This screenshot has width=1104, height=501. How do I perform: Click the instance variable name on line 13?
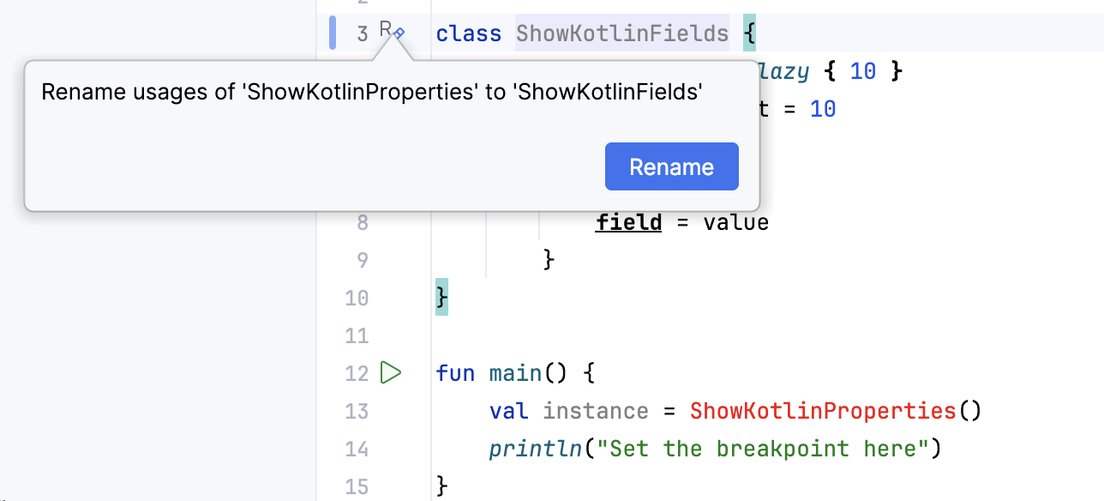click(x=595, y=411)
